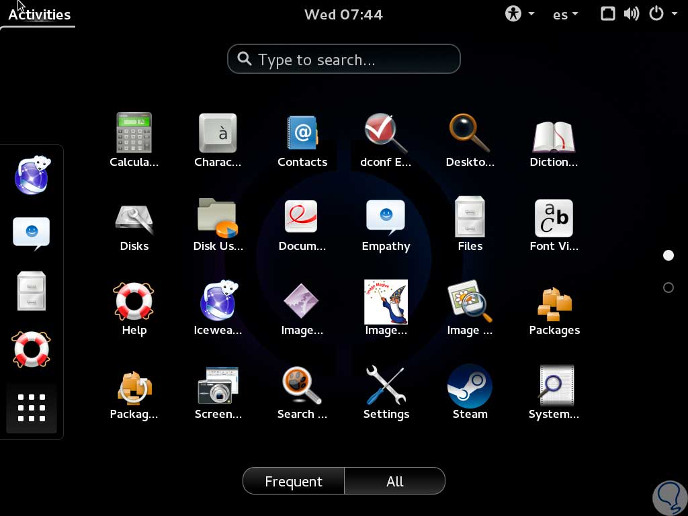Select the first app page indicator

tap(668, 255)
